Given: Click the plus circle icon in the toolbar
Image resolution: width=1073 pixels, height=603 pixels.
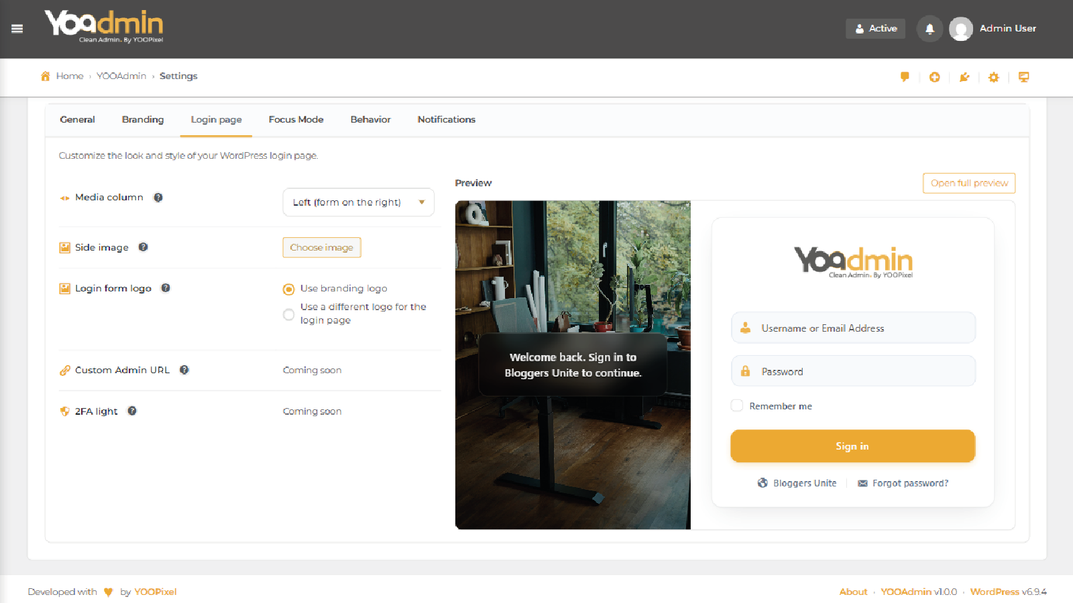Looking at the screenshot, I should [x=934, y=77].
